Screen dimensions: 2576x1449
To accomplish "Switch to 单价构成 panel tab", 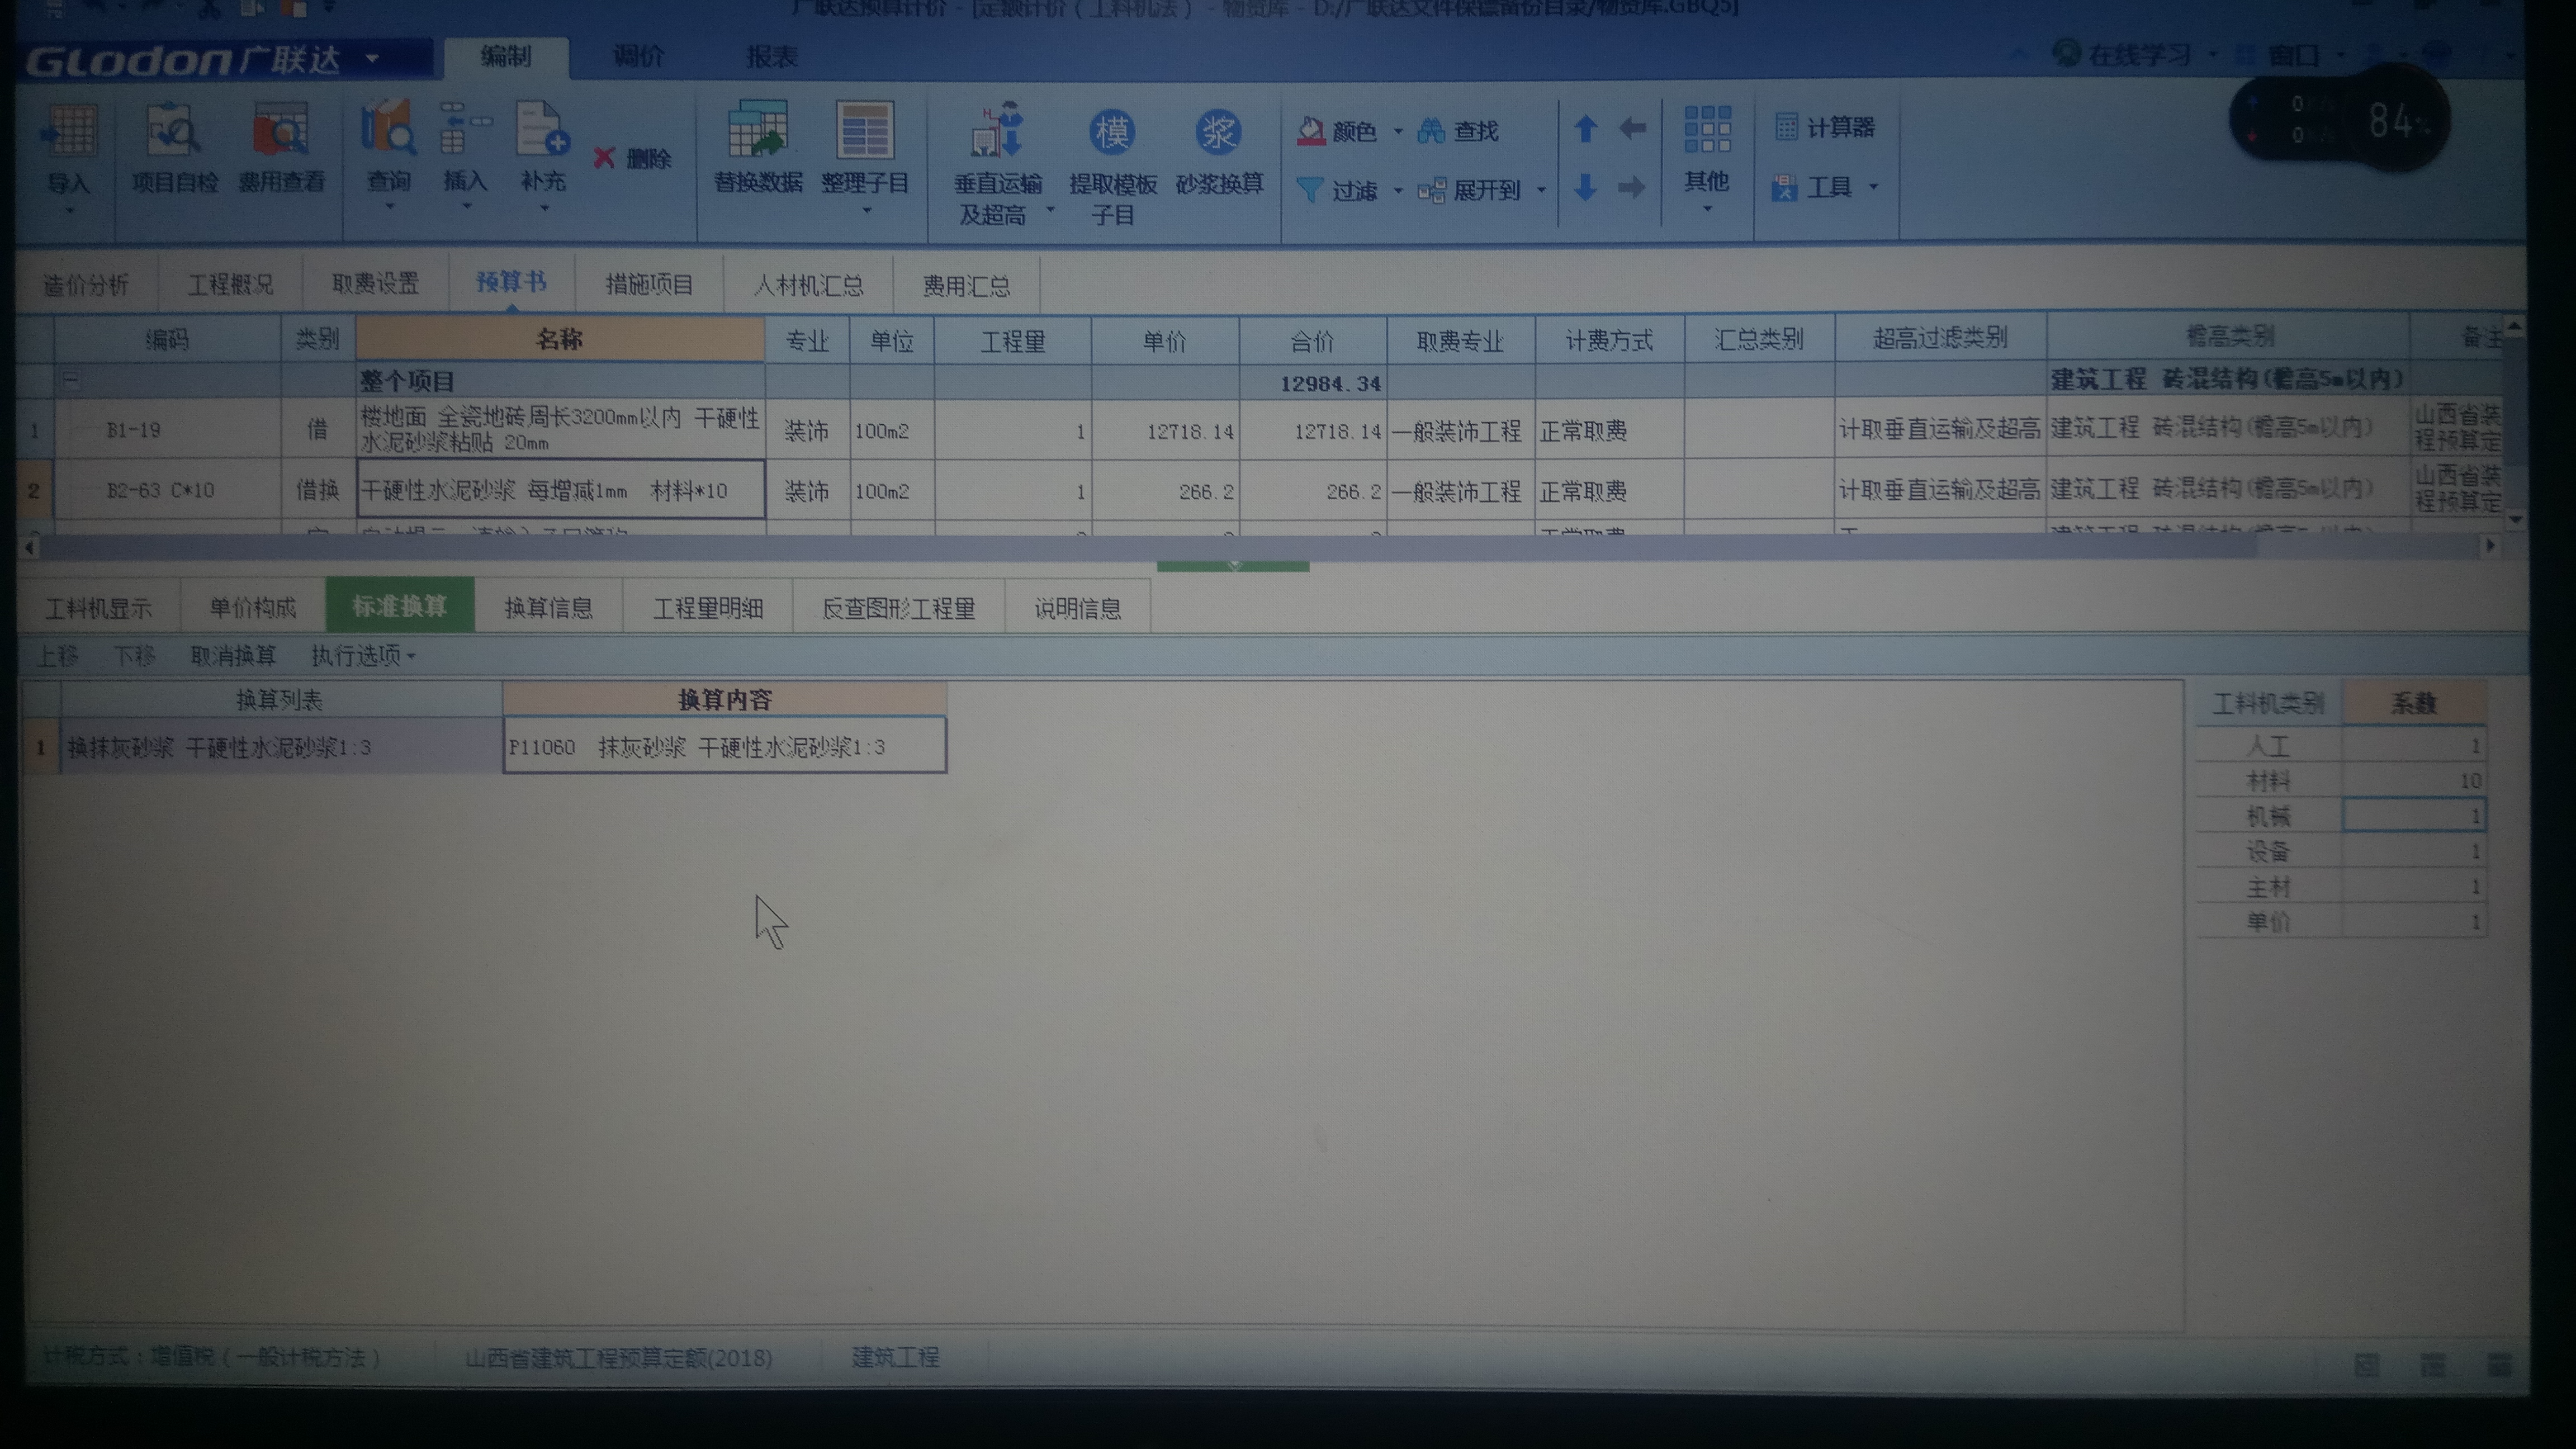I will tap(252, 608).
